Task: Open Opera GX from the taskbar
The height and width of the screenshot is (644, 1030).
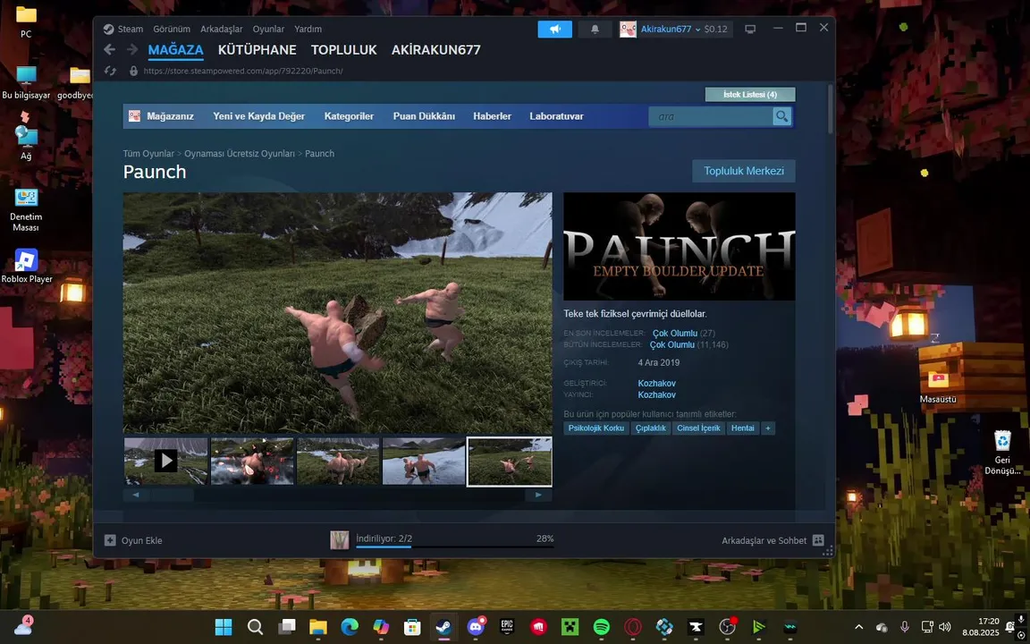Action: click(x=633, y=627)
